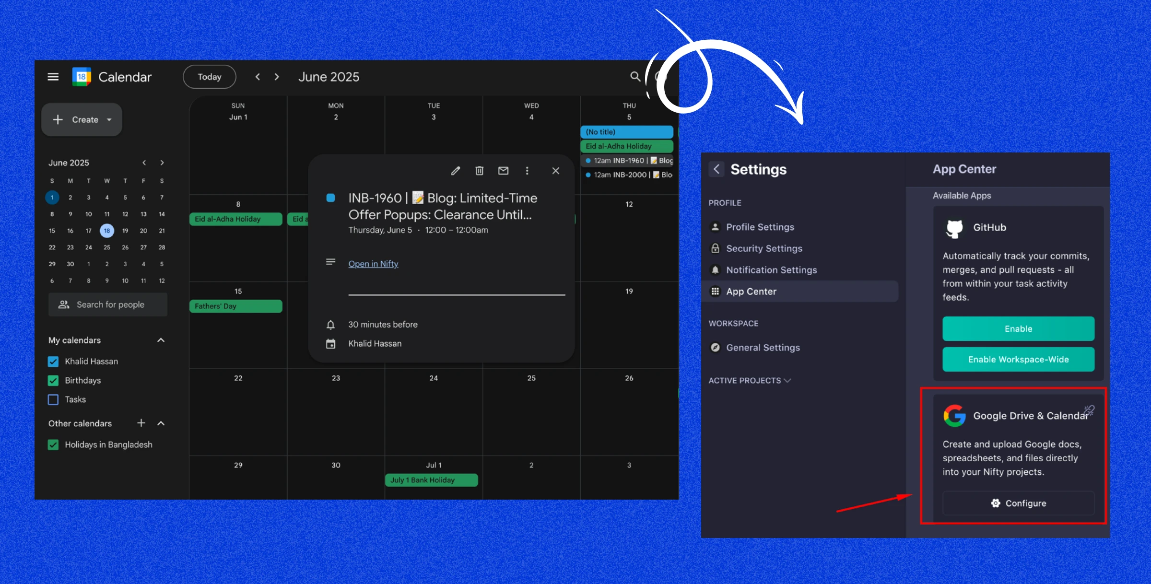Click the 'June 2025' main header title

[x=329, y=77]
